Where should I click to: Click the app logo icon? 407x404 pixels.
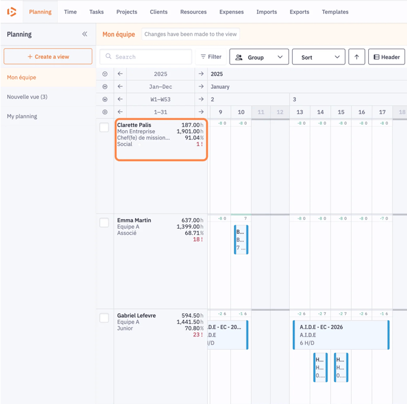(x=12, y=12)
